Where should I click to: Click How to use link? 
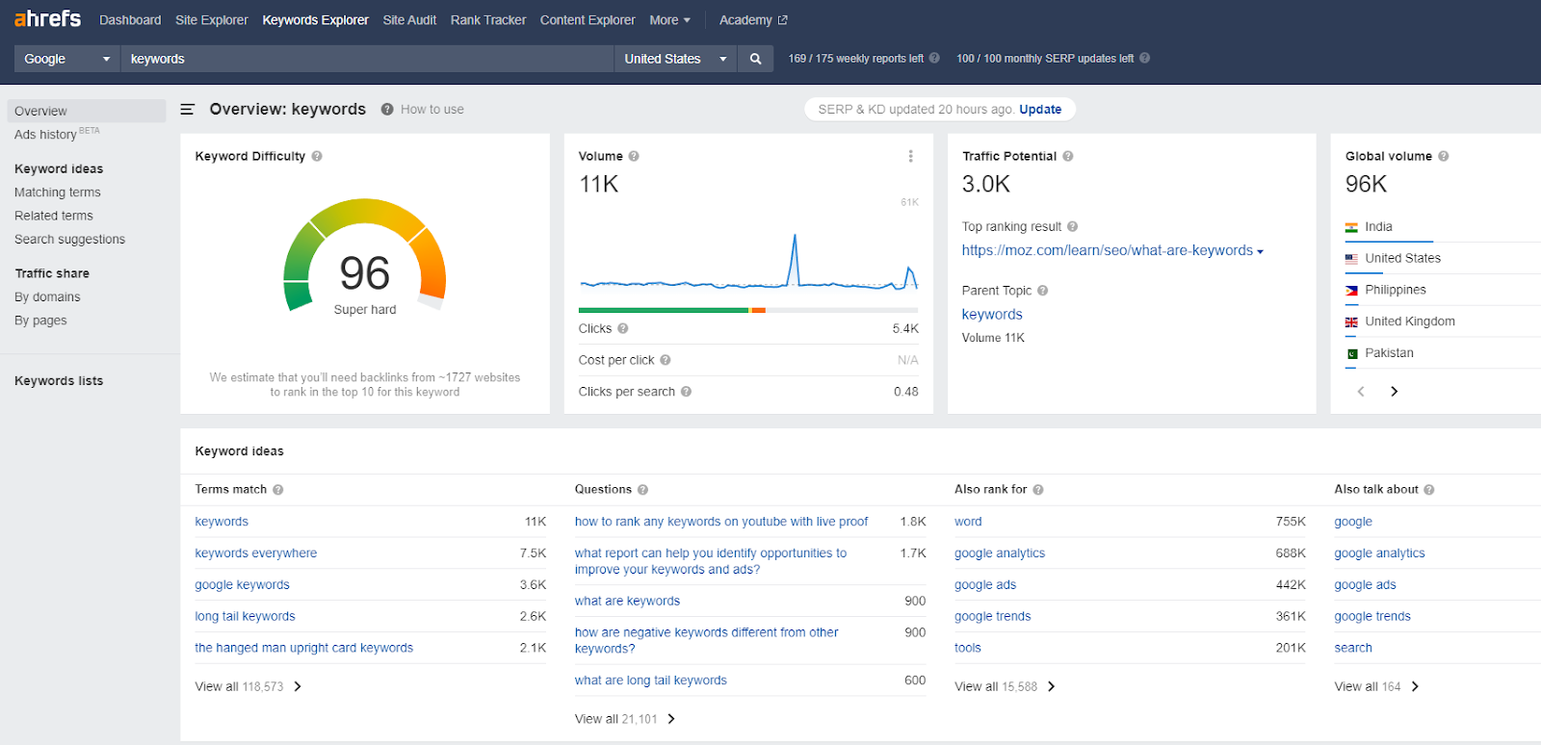pyautogui.click(x=432, y=110)
